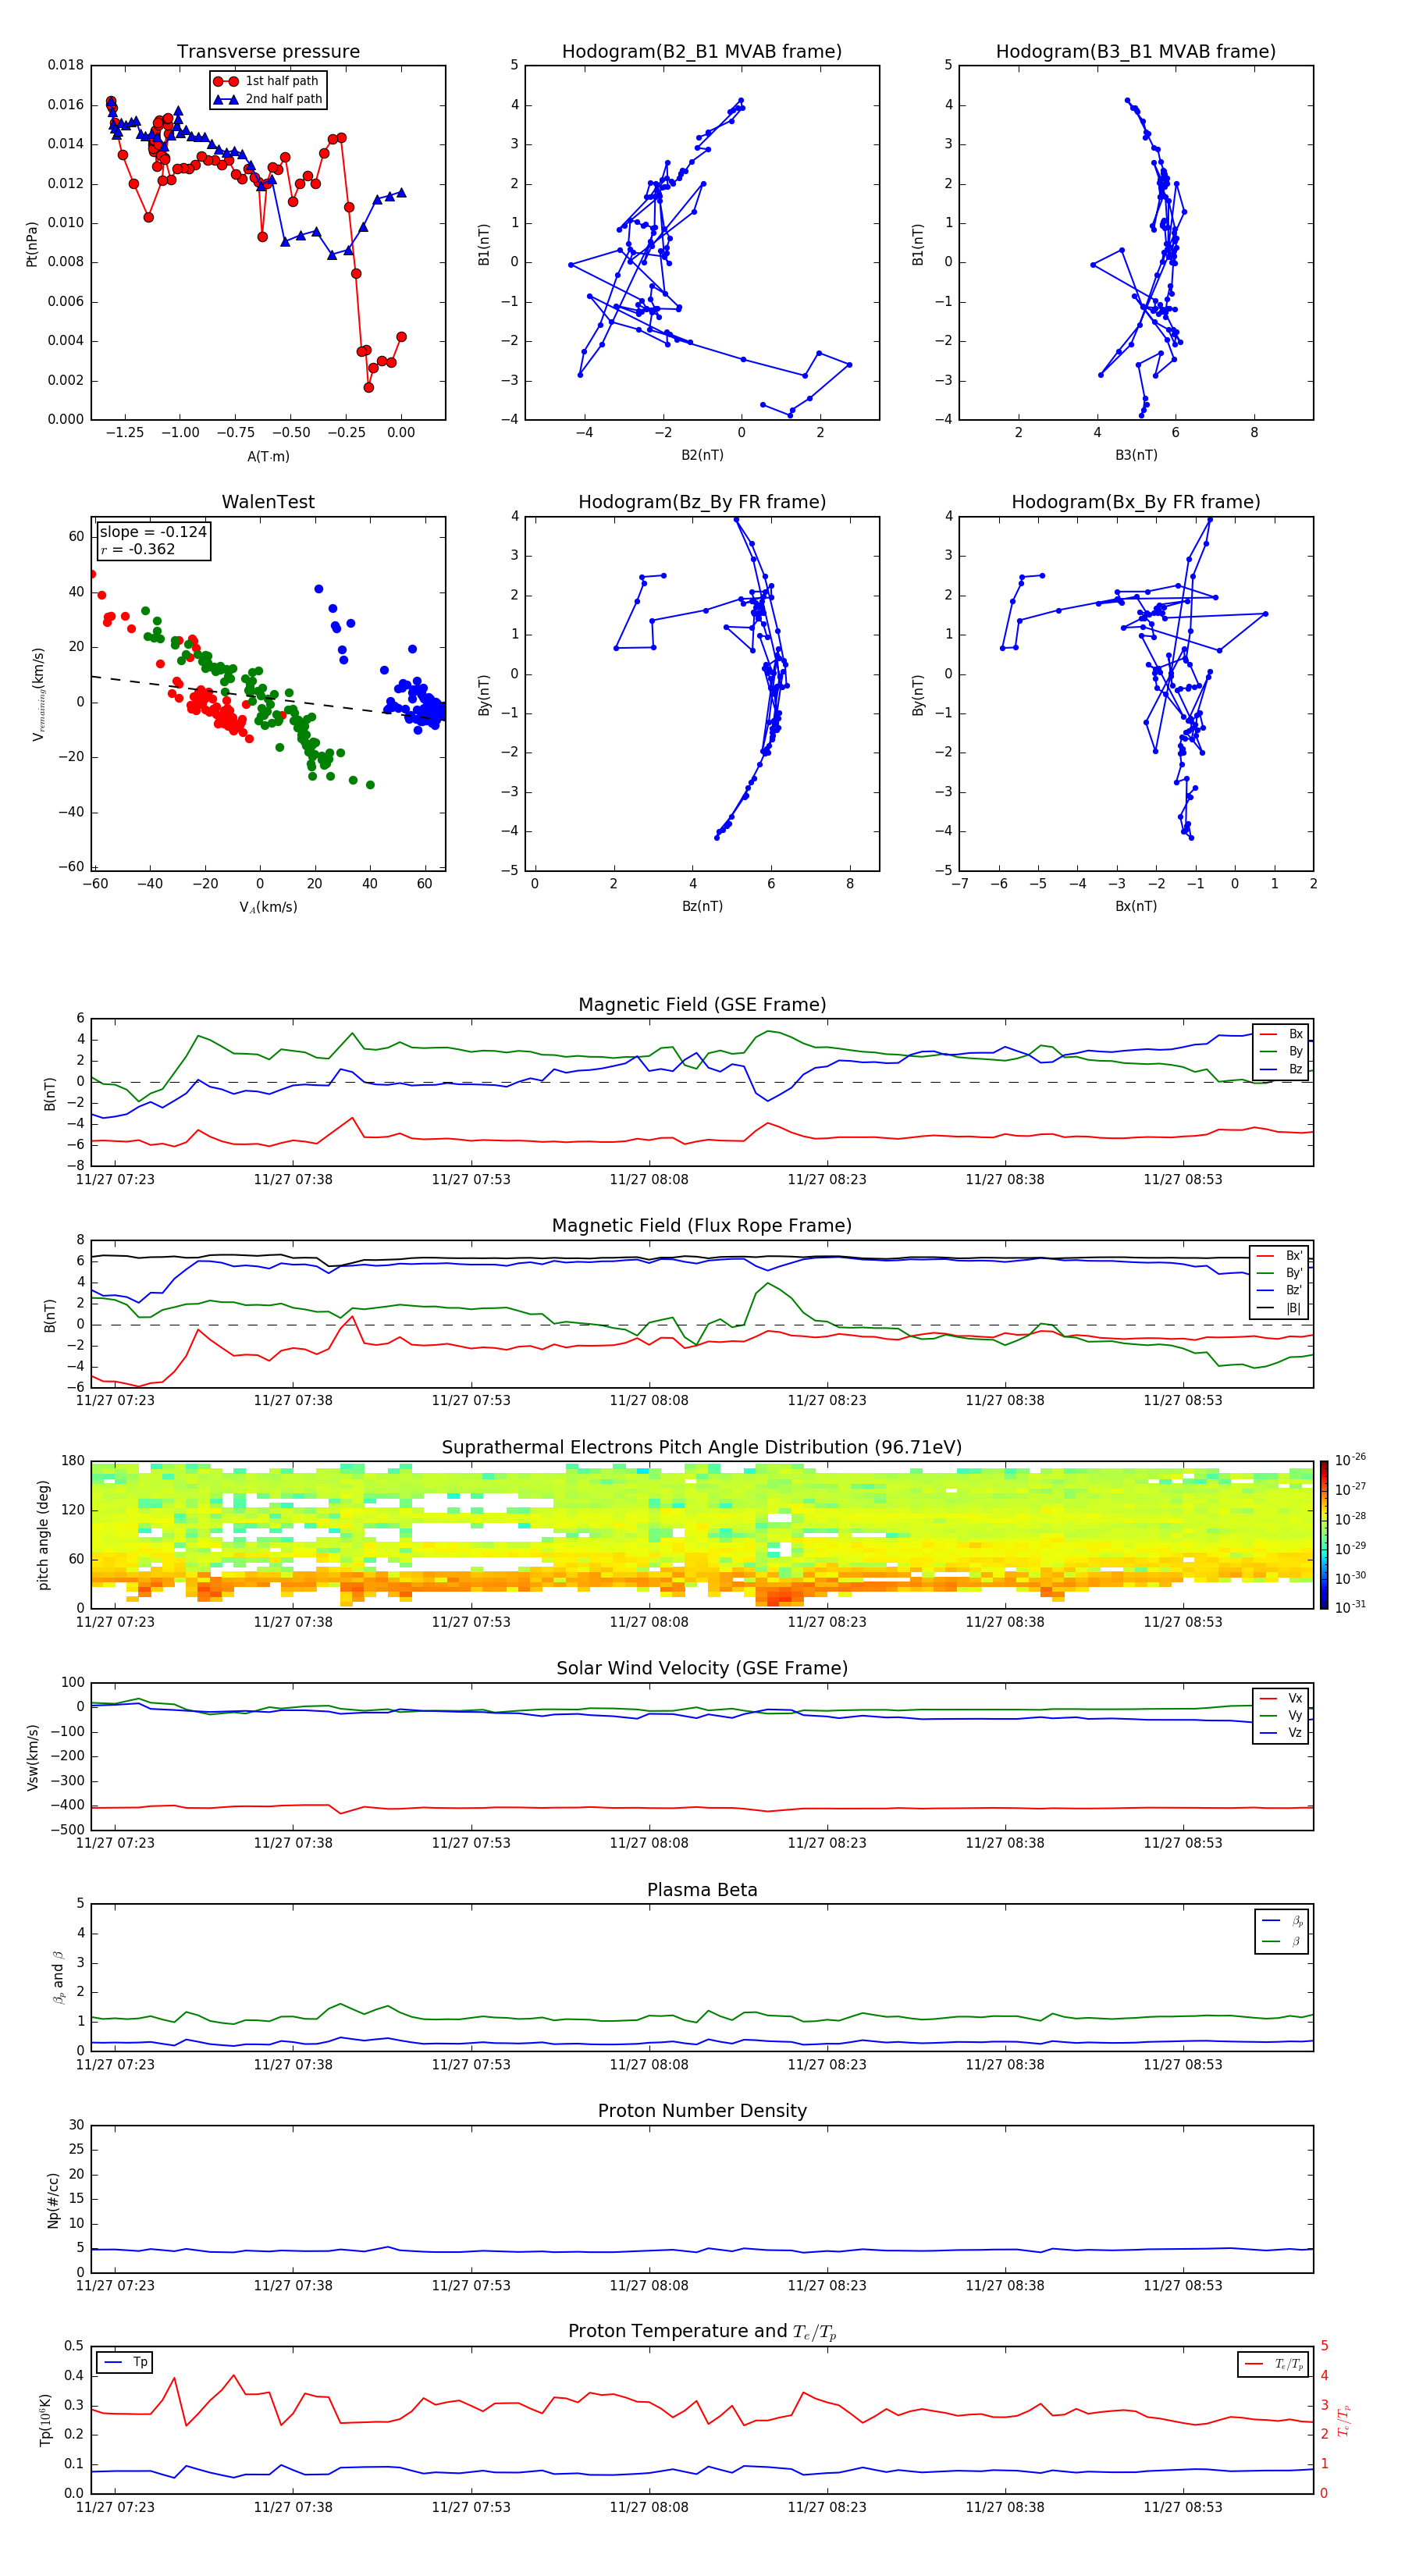Viewport: 1405px width, 2576px height.
Task: Click the 'Np(#/cc)' axis label
Action: click(53, 2199)
